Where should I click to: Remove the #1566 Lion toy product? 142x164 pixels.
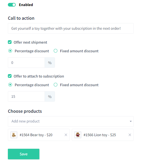point(130,135)
